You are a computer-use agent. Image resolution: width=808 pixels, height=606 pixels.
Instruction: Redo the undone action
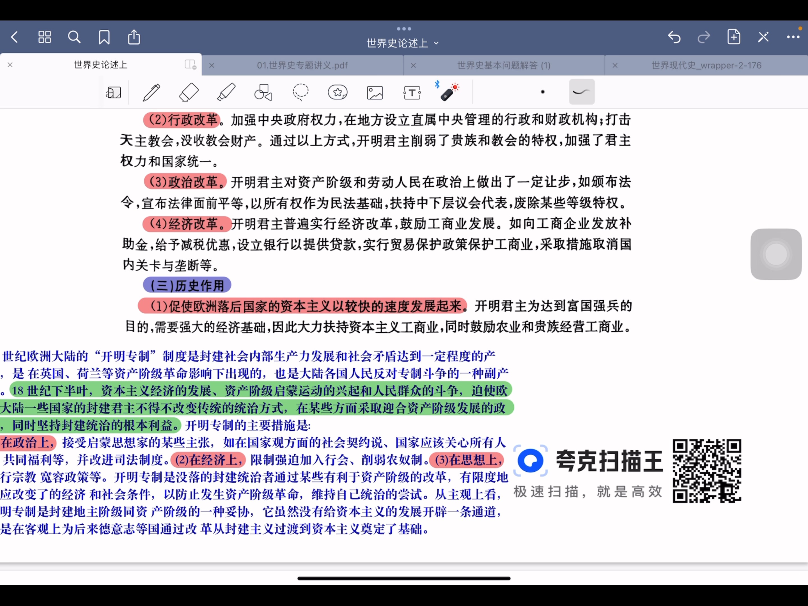coord(704,37)
